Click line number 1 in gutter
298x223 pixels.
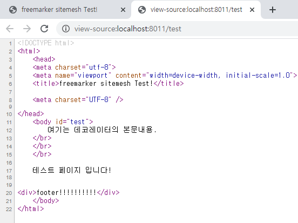(x=10, y=44)
